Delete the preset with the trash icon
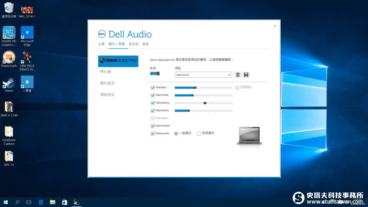This screenshot has width=368, height=207. pos(238,75)
